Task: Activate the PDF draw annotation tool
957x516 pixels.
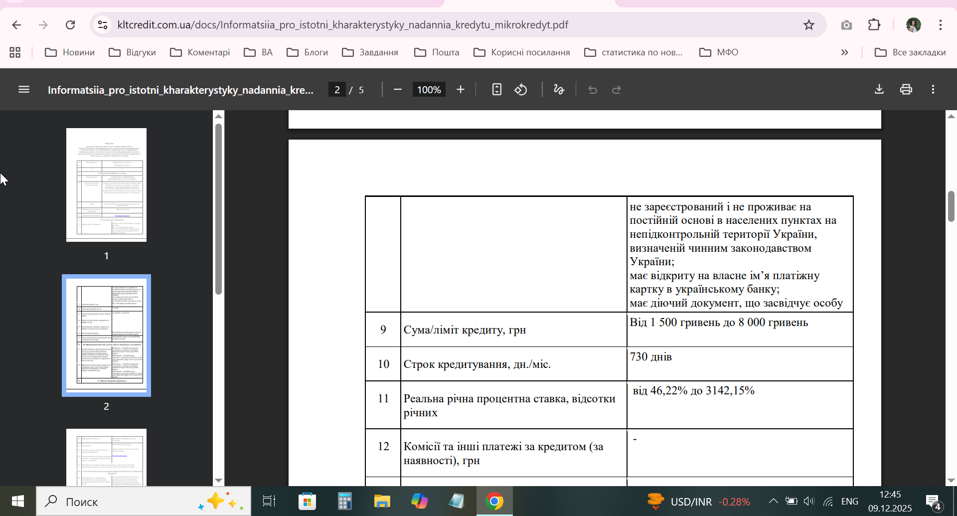Action: coord(559,90)
